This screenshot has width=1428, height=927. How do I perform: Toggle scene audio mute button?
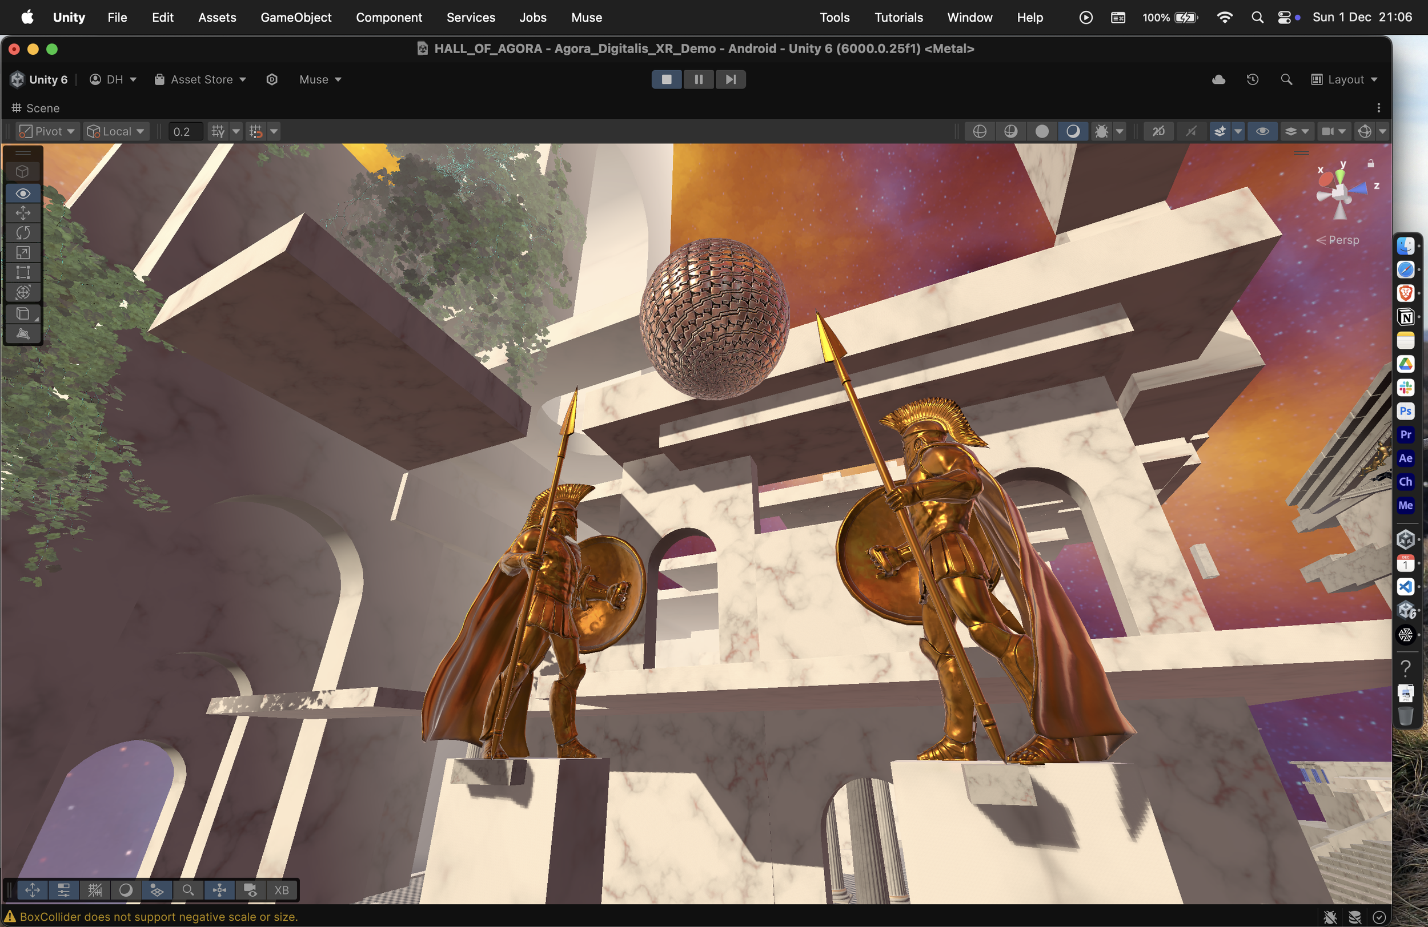(x=1190, y=131)
